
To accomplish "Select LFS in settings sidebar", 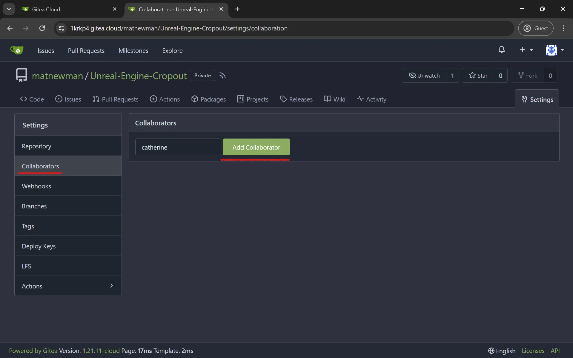I will click(68, 266).
